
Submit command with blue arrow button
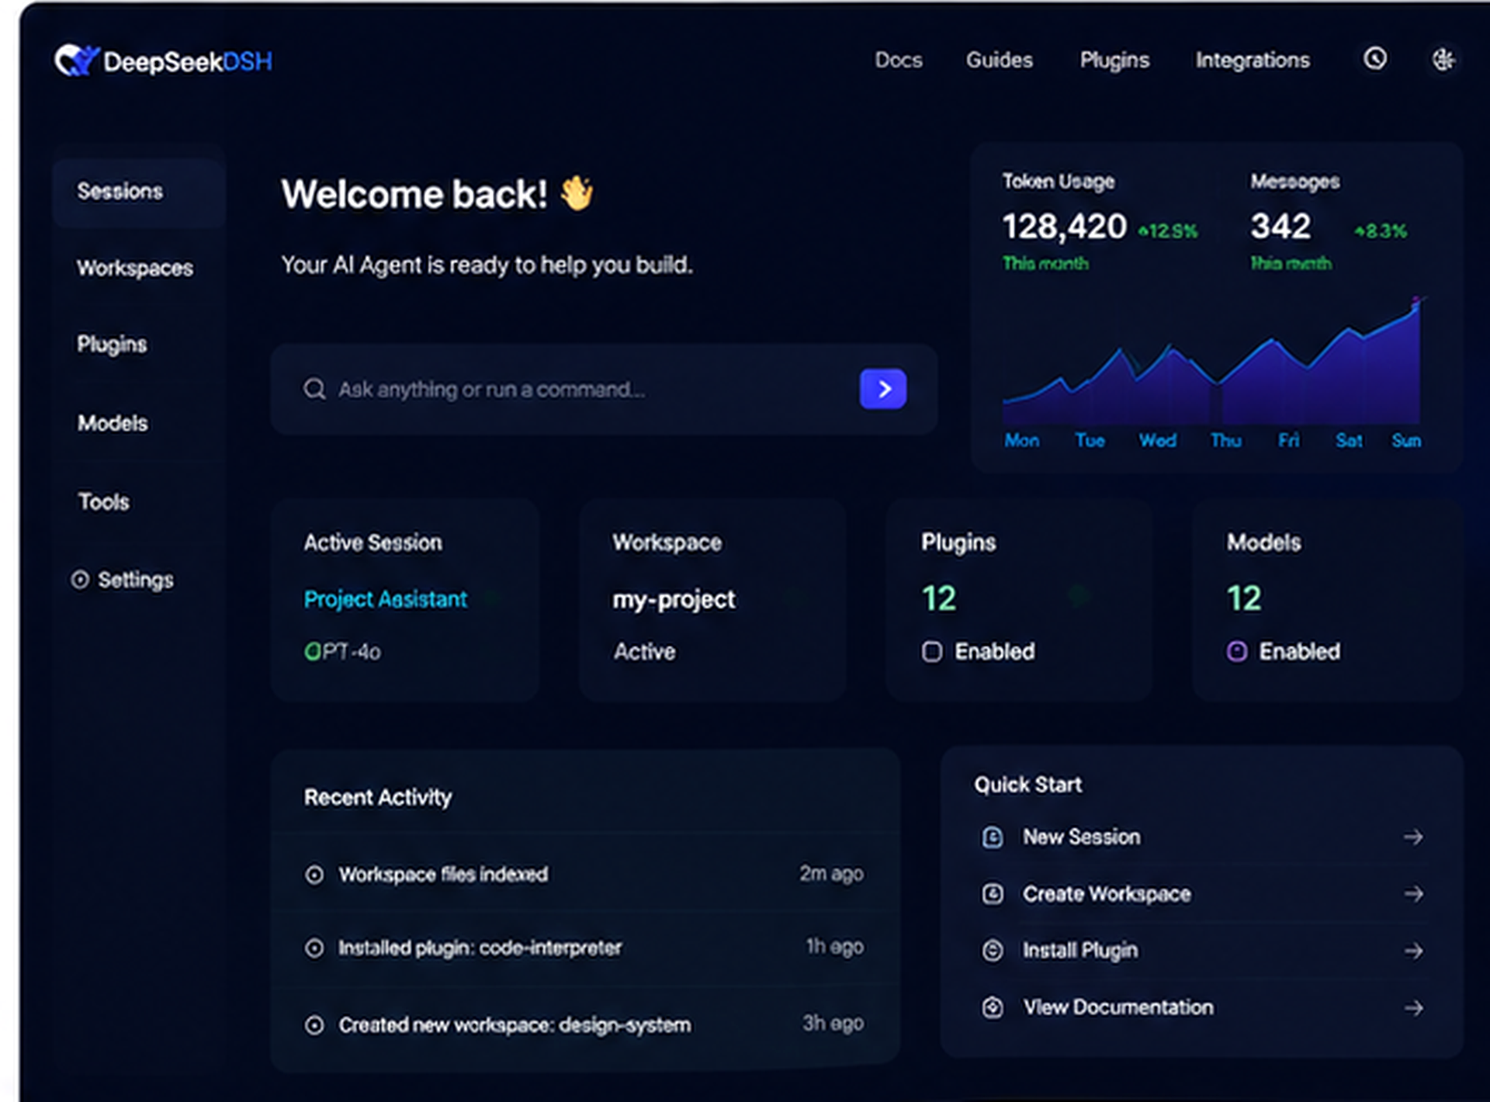tap(883, 389)
